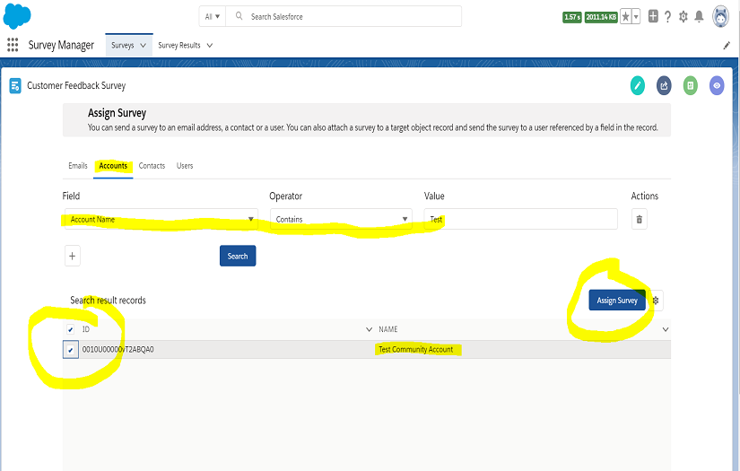Click the Value input containing Test
740x471 pixels.
520,219
